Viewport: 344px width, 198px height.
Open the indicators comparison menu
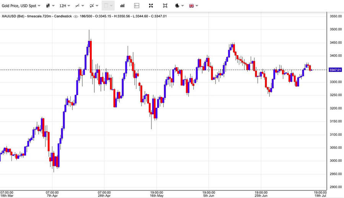coord(92,6)
